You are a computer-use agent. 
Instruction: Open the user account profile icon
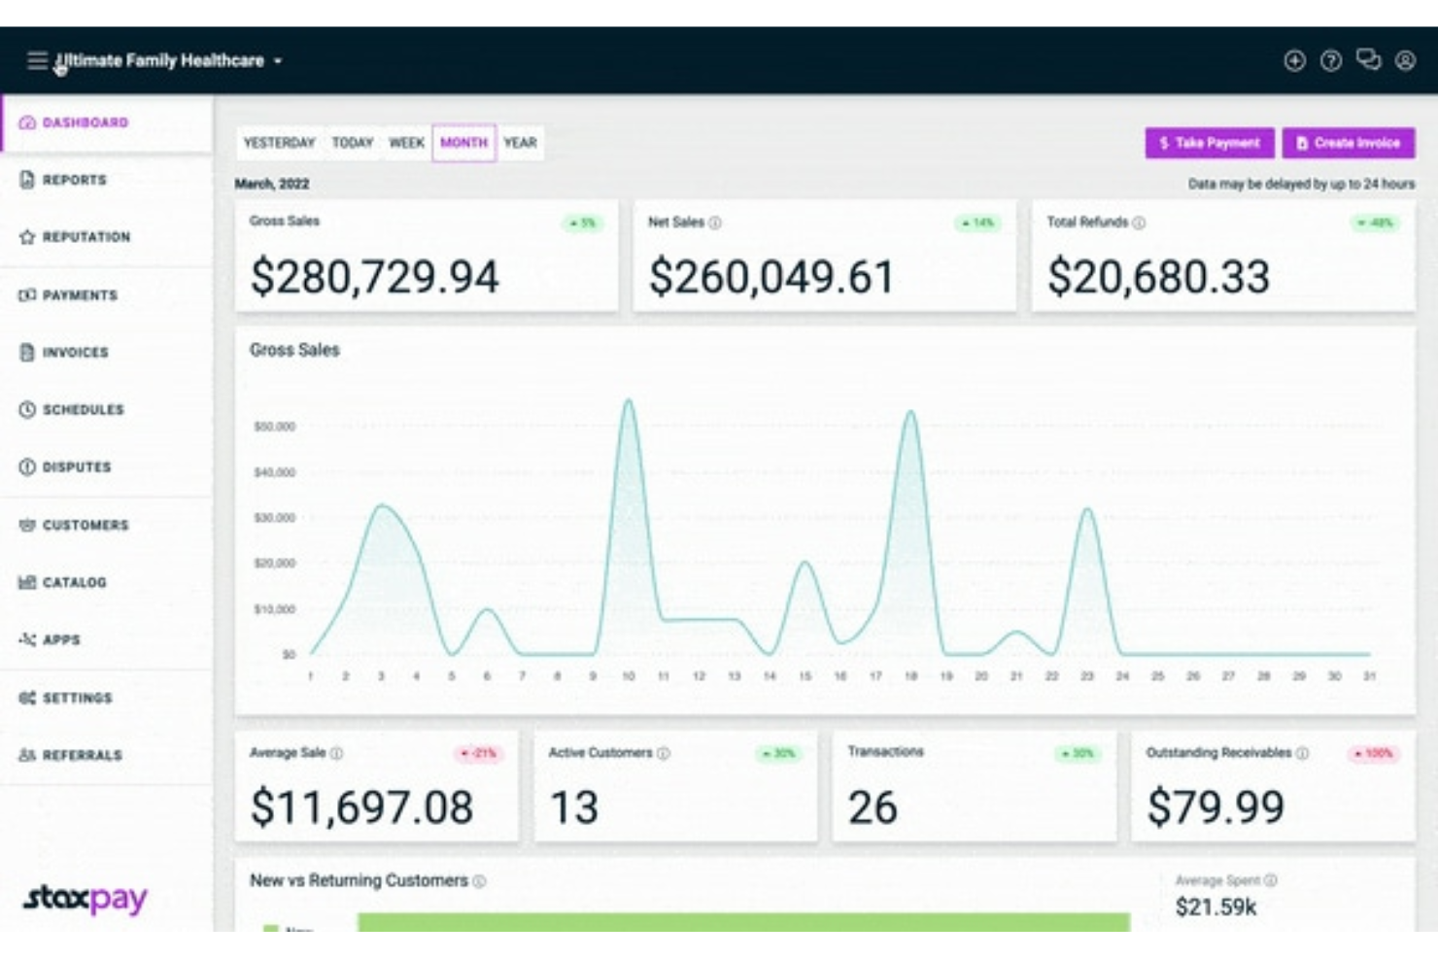[1404, 60]
